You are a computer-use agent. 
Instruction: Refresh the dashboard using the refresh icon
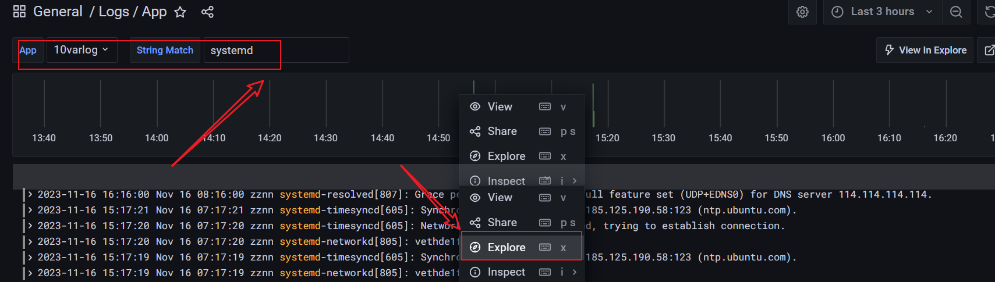click(989, 12)
